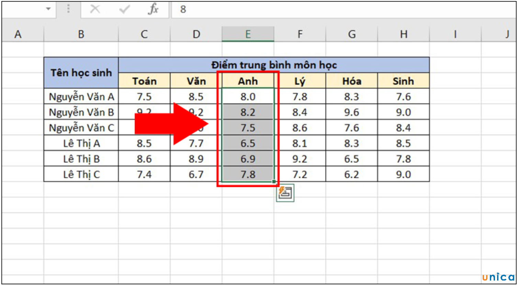This screenshot has width=518, height=285.
Task: Click the cell showing 9.2 under Lý
Action: point(300,158)
